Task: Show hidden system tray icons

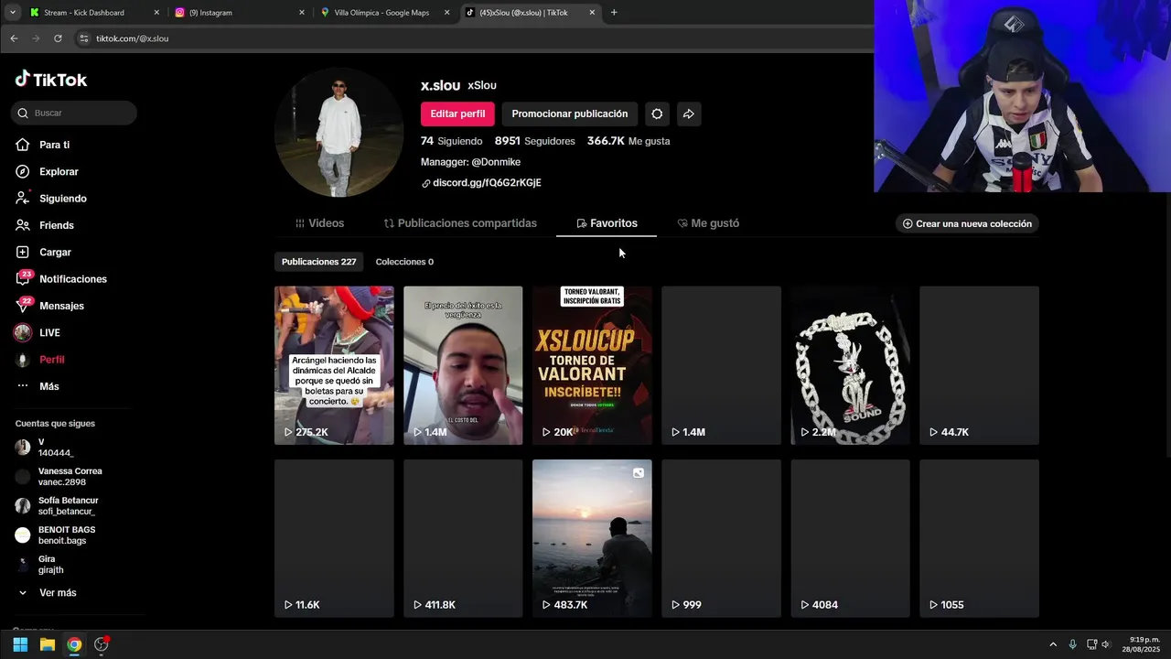Action: point(1053,644)
